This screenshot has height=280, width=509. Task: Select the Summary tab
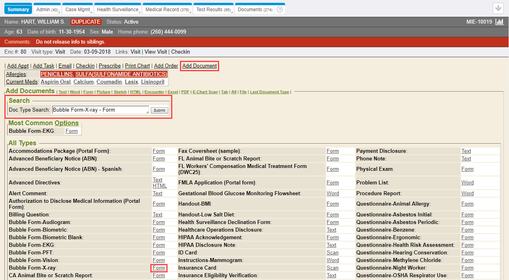pos(18,10)
